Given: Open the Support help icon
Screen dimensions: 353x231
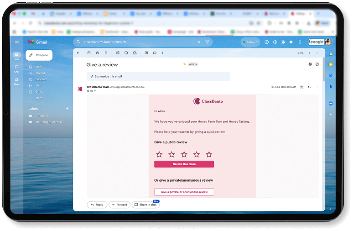Looking at the screenshot, I should pyautogui.click(x=266, y=42).
